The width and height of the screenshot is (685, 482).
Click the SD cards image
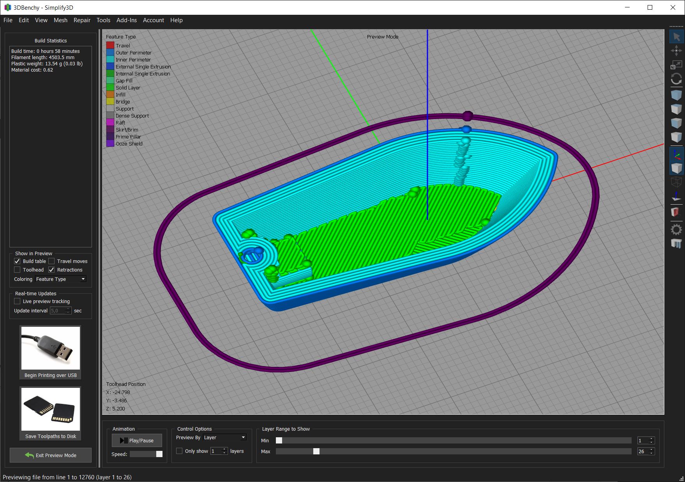pyautogui.click(x=51, y=409)
